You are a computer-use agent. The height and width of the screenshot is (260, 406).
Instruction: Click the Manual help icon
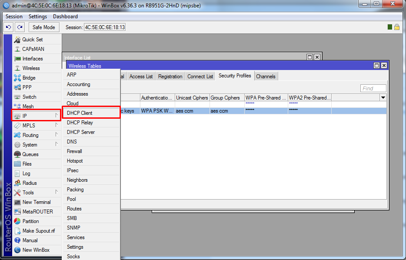(17, 240)
